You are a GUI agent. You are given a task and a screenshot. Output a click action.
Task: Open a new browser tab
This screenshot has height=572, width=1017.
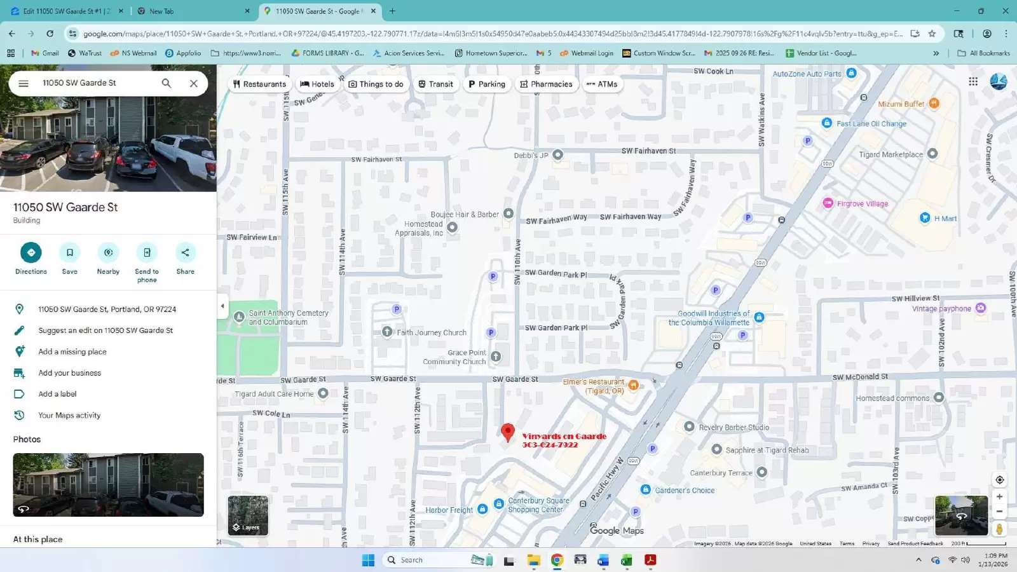392,11
